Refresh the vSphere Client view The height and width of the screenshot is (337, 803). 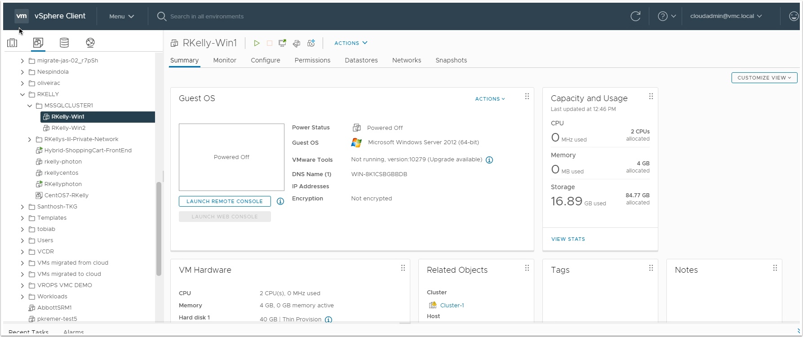[x=635, y=16]
